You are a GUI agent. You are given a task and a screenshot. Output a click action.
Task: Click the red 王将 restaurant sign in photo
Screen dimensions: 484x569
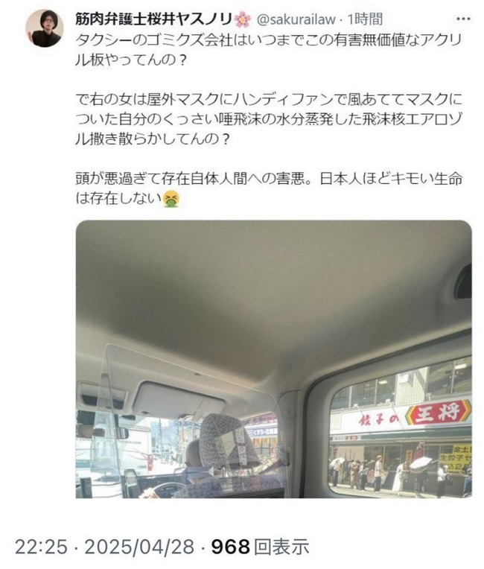coord(439,413)
